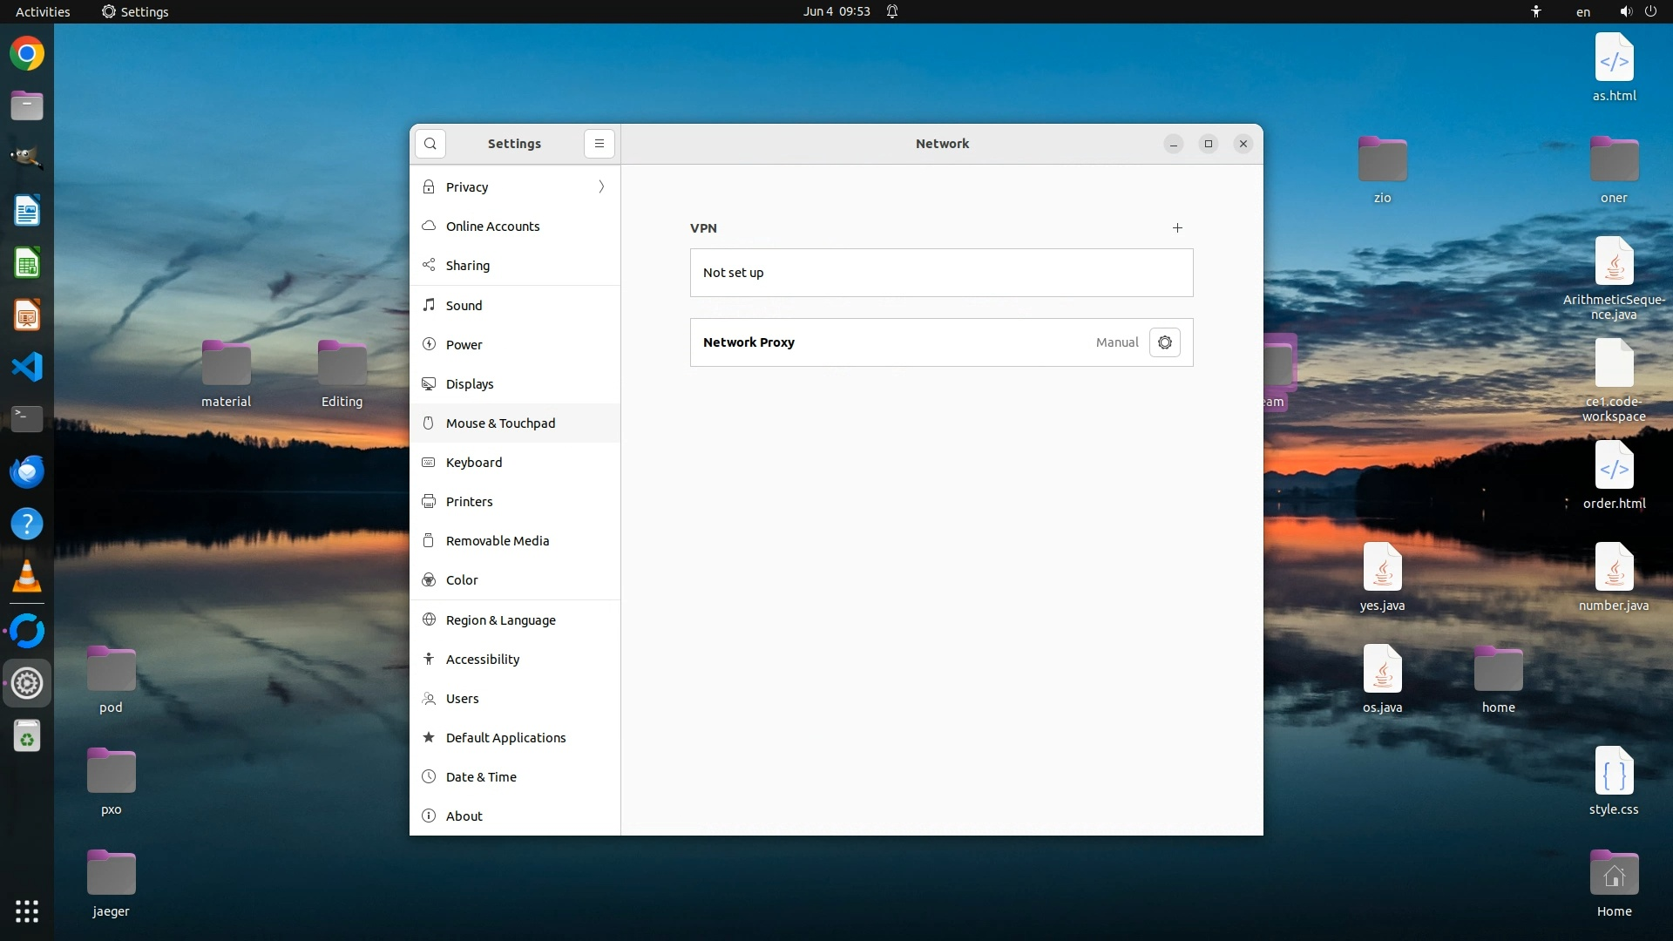Screen dimensions: 1673x941
Task: Open the Settings hamburger menu
Action: pyautogui.click(x=599, y=144)
